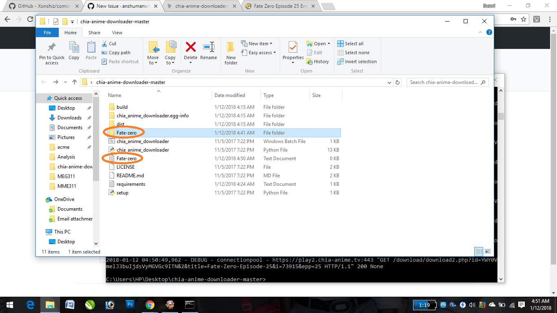Refresh the folder view
This screenshot has height=313, width=557.
[398, 82]
